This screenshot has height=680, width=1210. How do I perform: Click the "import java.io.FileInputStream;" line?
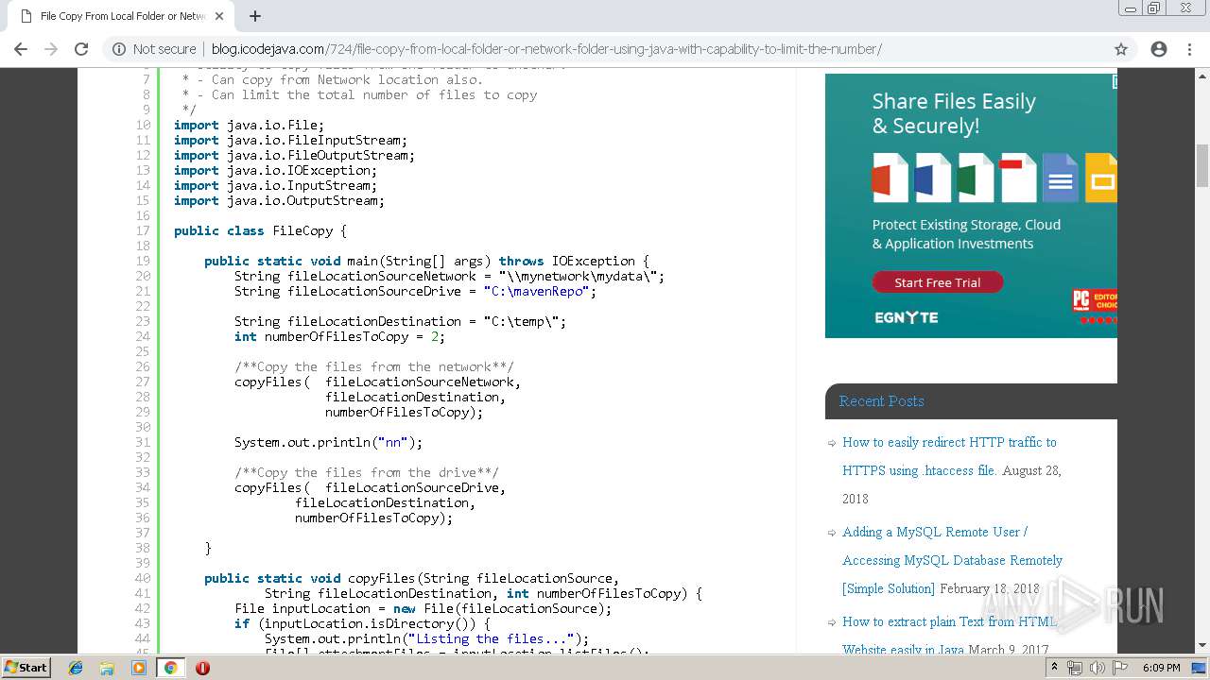coord(290,140)
